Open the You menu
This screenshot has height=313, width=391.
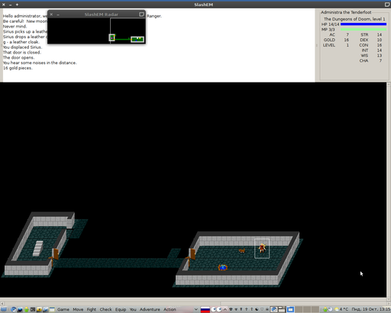(133, 309)
